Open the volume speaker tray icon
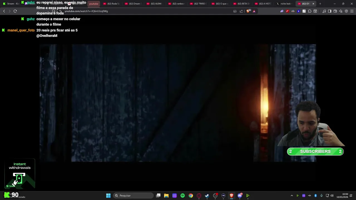 [332, 196]
